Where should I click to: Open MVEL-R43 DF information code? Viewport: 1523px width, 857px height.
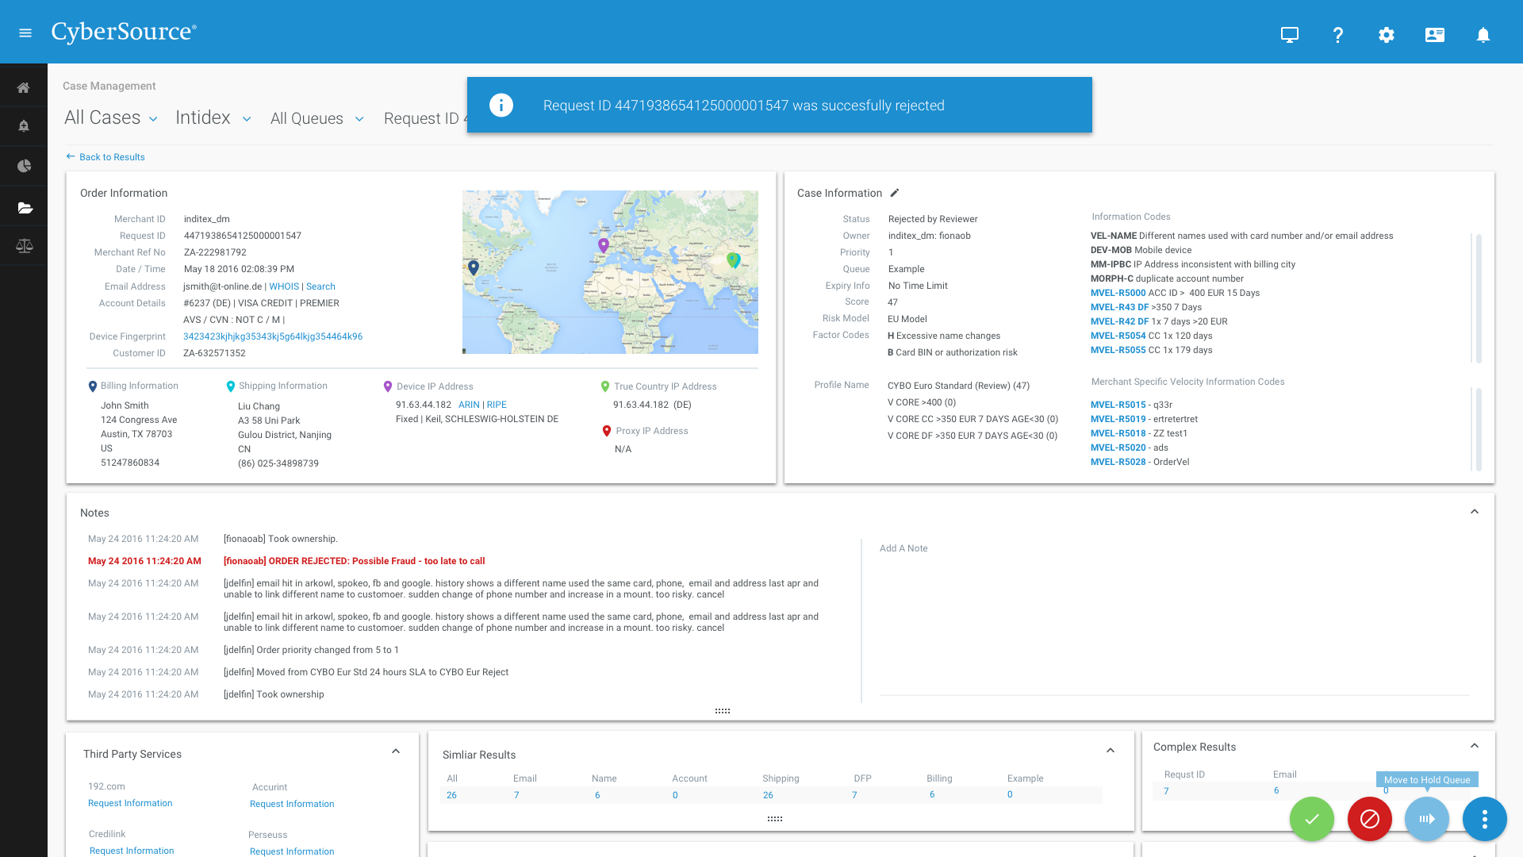[x=1119, y=307]
